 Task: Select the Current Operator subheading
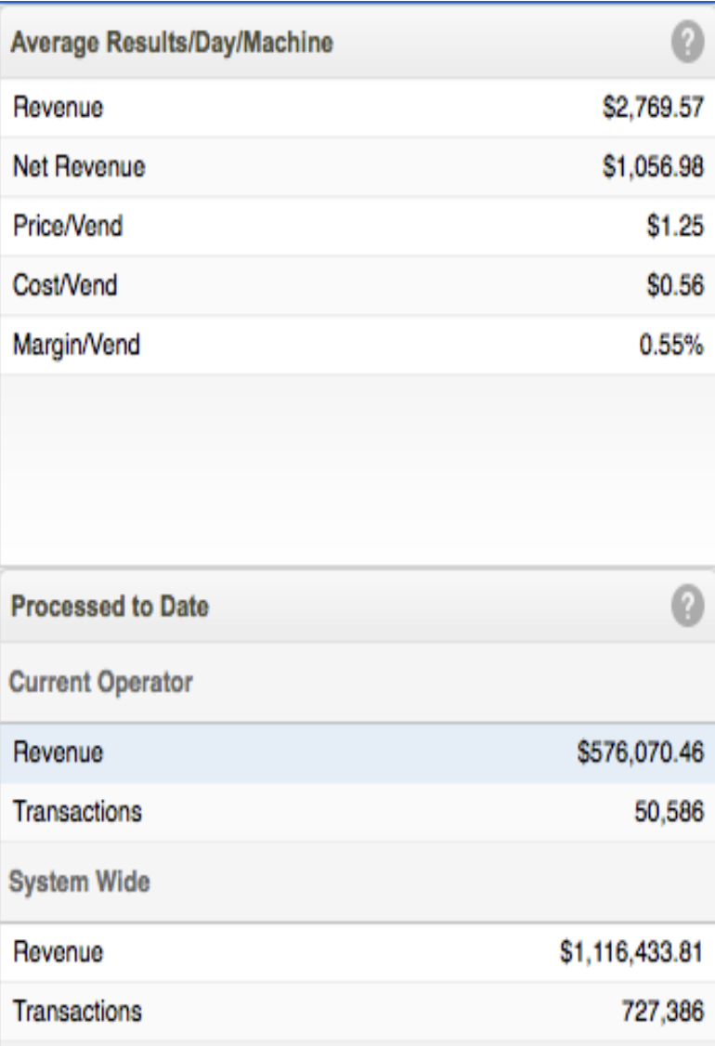point(100,683)
